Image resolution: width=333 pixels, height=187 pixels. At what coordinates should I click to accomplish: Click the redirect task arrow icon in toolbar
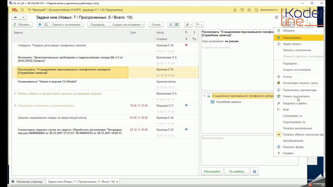[x=40, y=25]
